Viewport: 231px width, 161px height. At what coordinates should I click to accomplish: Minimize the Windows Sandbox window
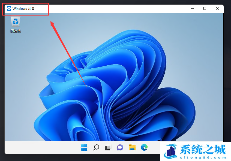point(192,8)
